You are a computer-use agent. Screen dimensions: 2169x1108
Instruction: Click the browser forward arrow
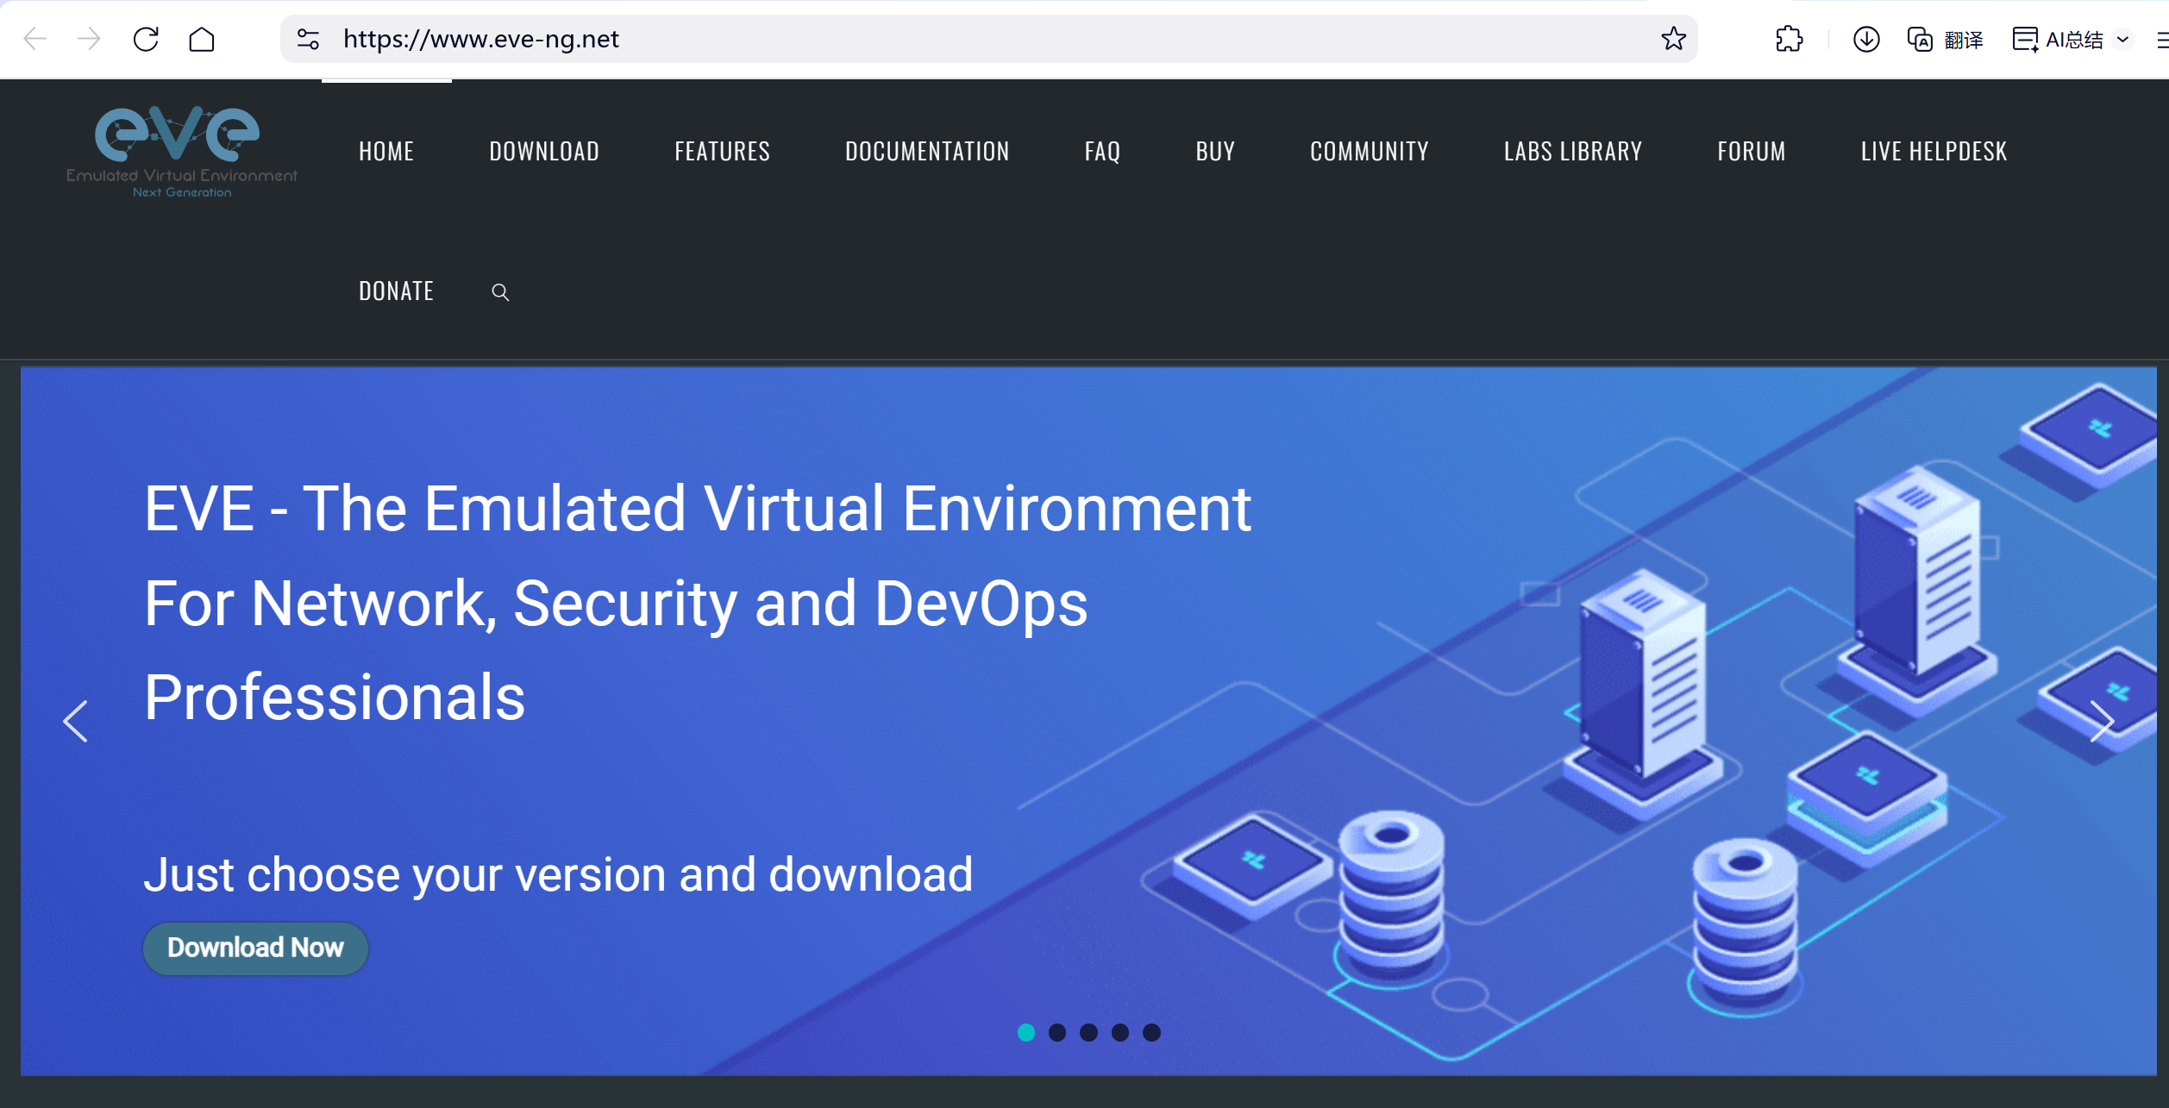pyautogui.click(x=89, y=39)
